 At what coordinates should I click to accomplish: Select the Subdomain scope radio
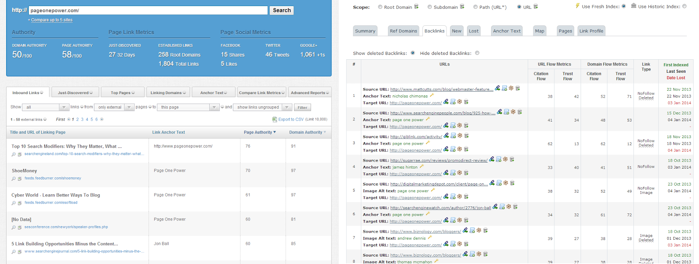tap(430, 7)
